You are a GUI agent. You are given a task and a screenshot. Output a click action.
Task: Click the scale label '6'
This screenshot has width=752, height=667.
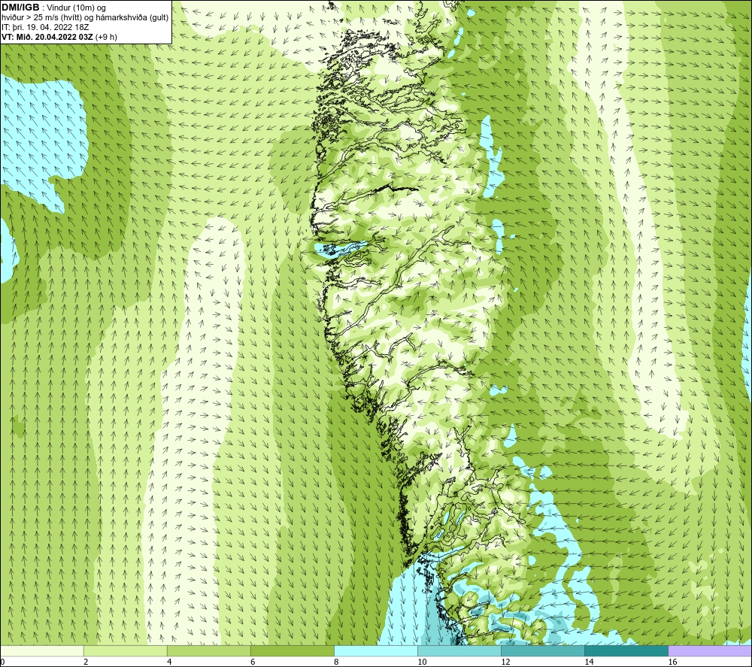click(253, 662)
